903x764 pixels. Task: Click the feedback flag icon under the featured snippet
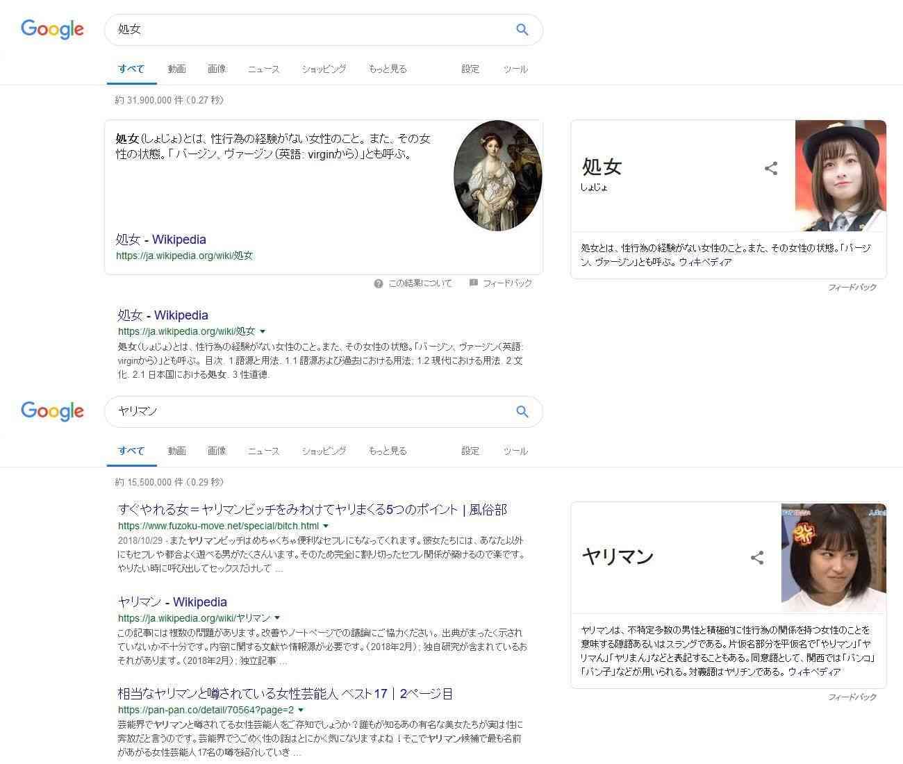click(474, 283)
